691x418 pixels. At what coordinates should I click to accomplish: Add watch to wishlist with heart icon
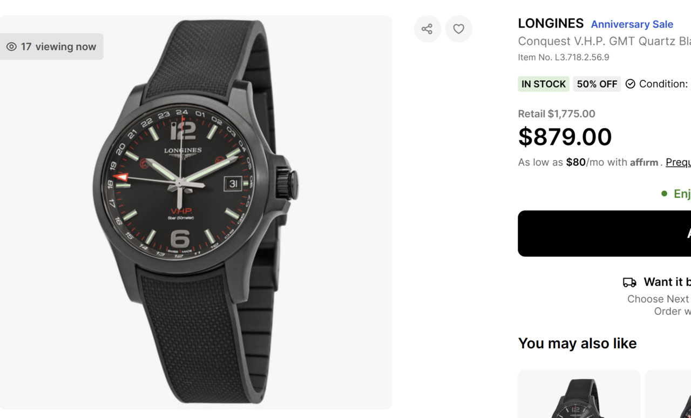(458, 29)
